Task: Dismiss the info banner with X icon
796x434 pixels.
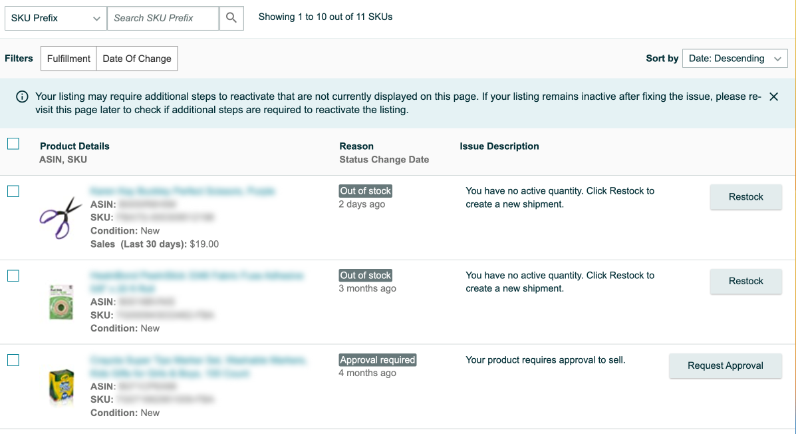Action: coord(773,97)
